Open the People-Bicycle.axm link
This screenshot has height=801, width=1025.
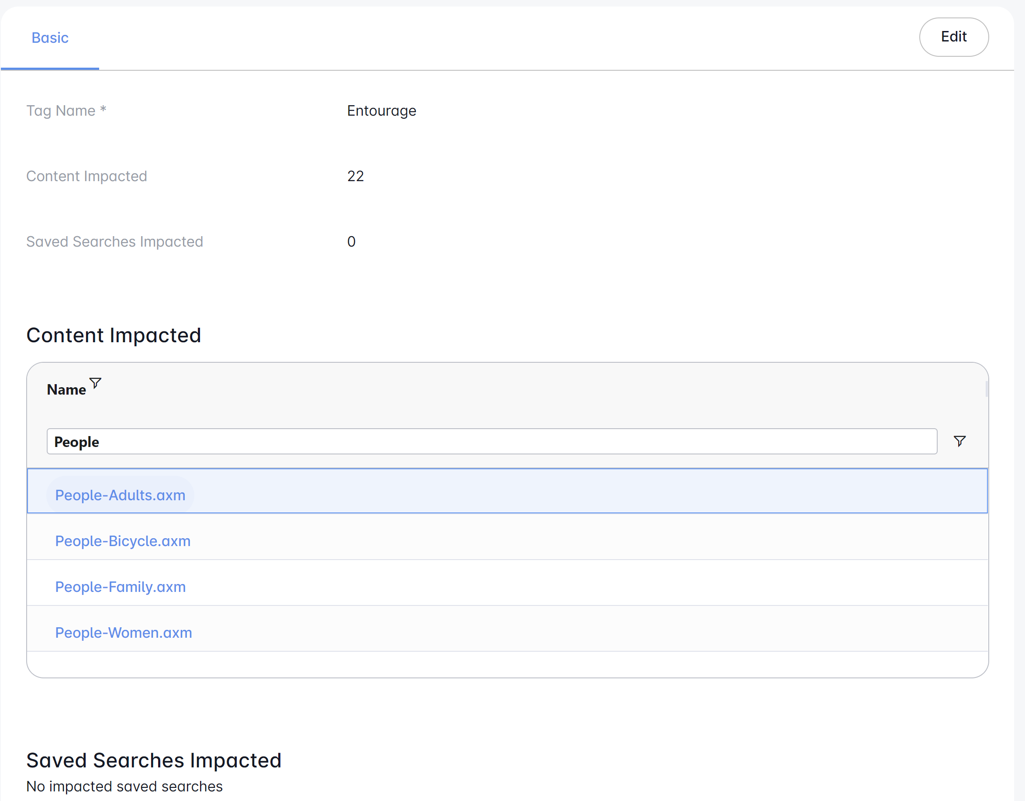123,541
